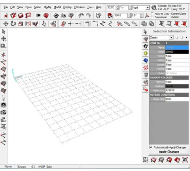190x171 pixels.
Task: Toggle Proportional checkbox
Action: pos(152,17)
